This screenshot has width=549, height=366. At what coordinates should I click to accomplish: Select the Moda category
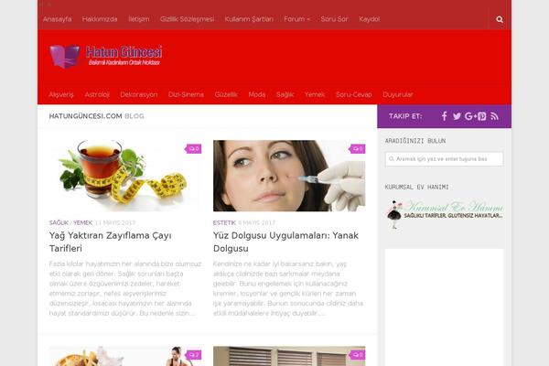[256, 94]
